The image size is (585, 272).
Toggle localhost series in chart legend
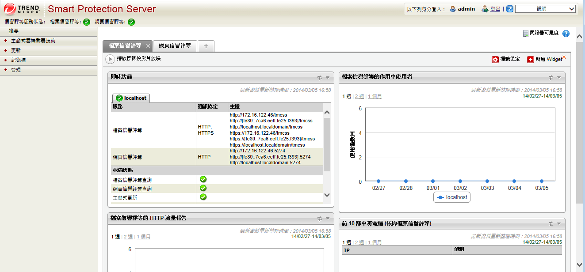452,198
